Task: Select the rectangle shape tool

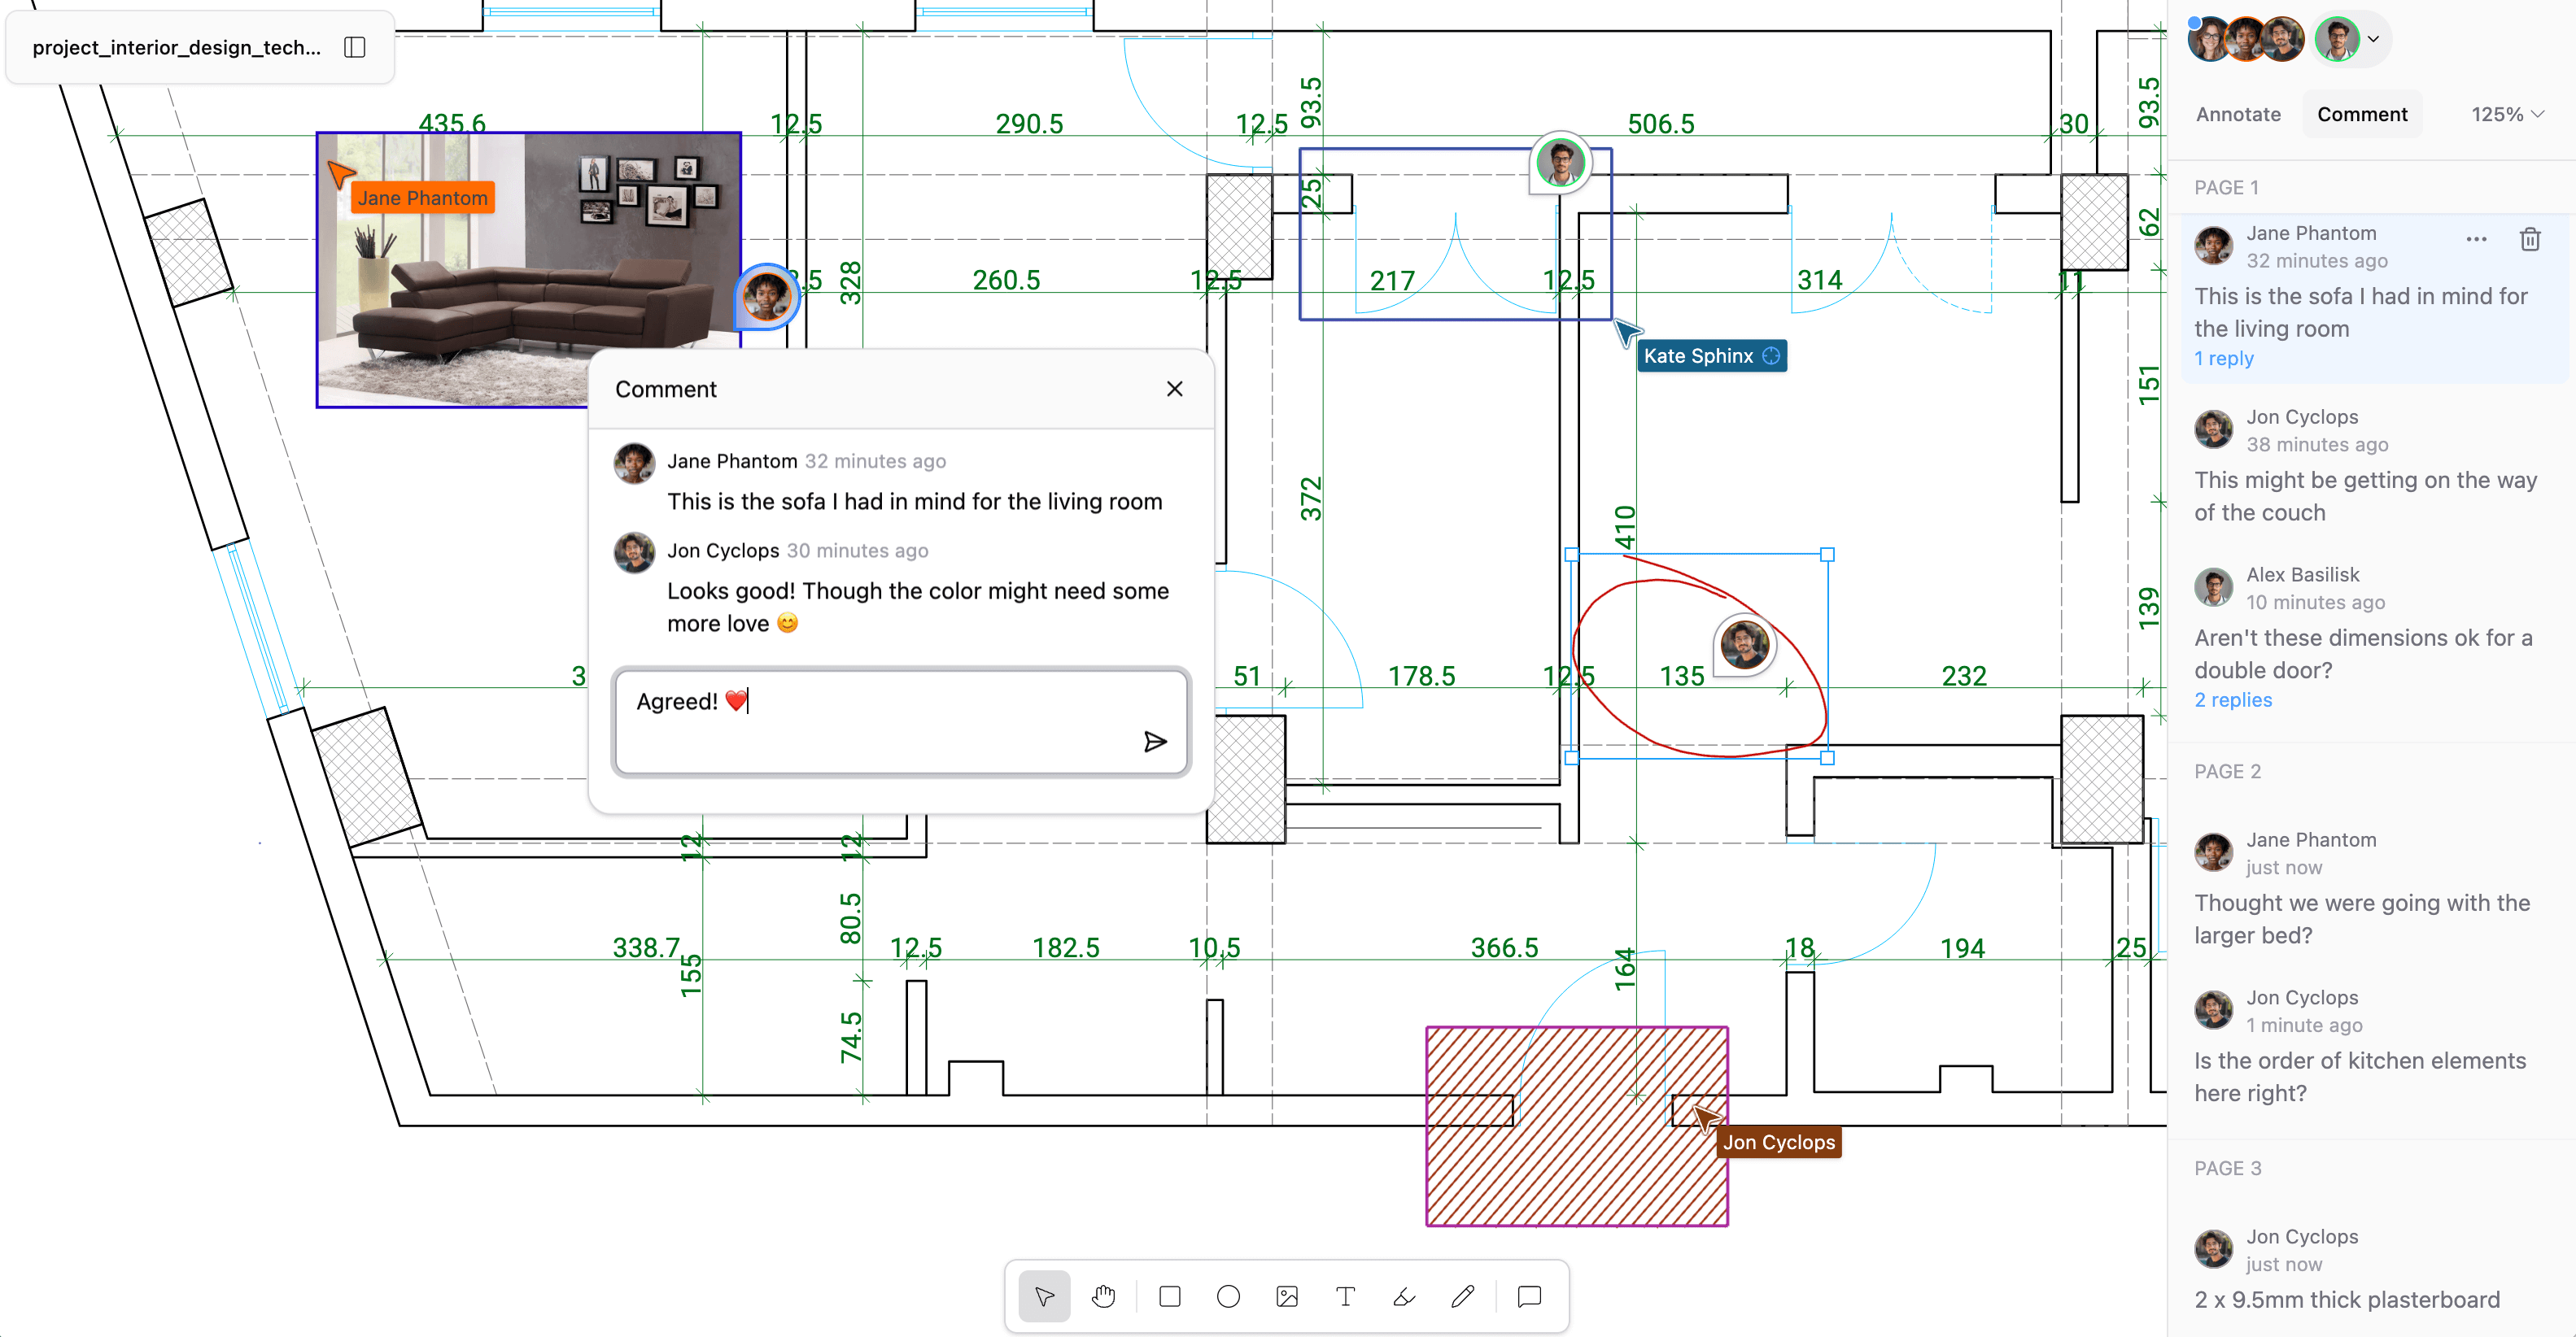Action: pyautogui.click(x=1169, y=1297)
